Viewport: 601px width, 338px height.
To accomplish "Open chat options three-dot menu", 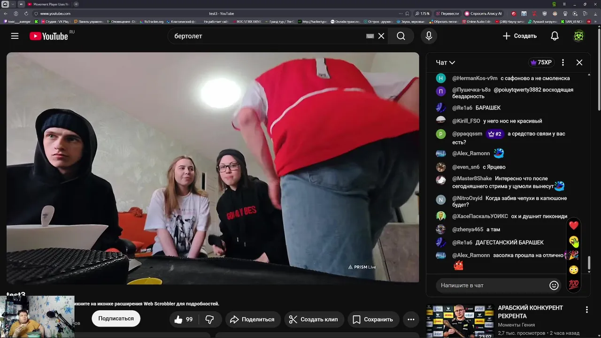I will pyautogui.click(x=563, y=62).
